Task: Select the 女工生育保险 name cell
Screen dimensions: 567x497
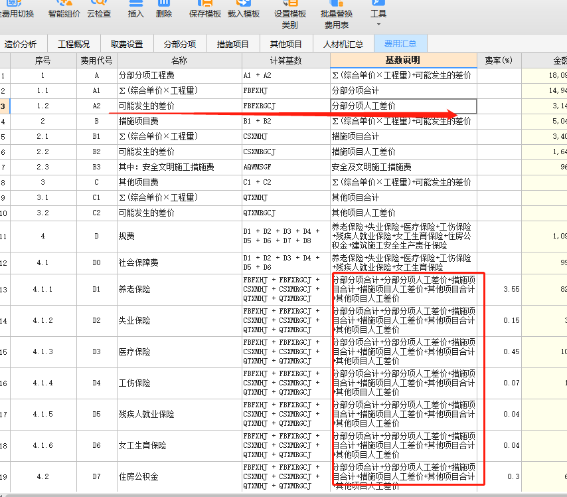Action: (x=179, y=445)
